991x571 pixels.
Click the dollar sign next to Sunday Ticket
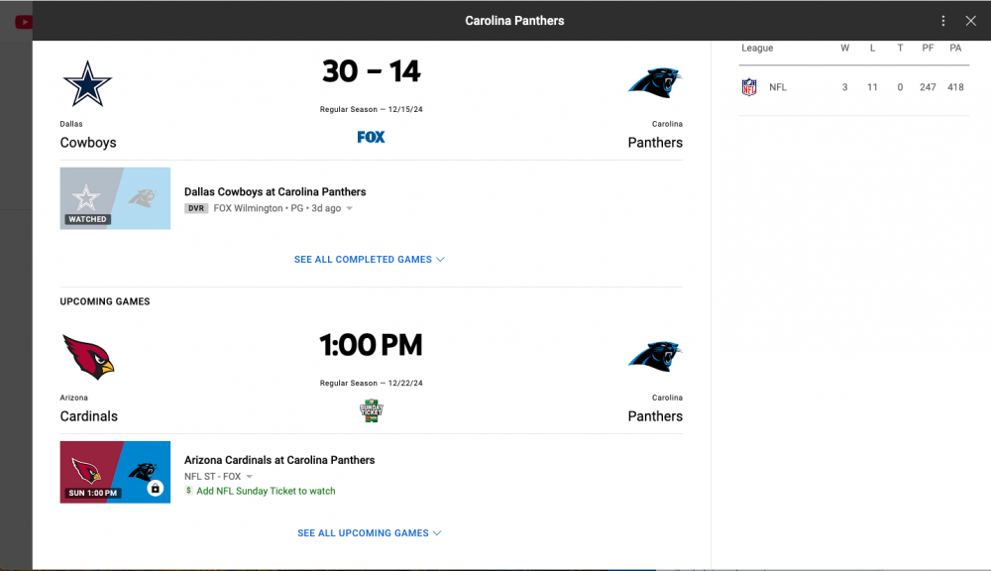[188, 491]
